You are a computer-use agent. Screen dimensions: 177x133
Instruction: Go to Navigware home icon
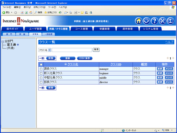138,21
